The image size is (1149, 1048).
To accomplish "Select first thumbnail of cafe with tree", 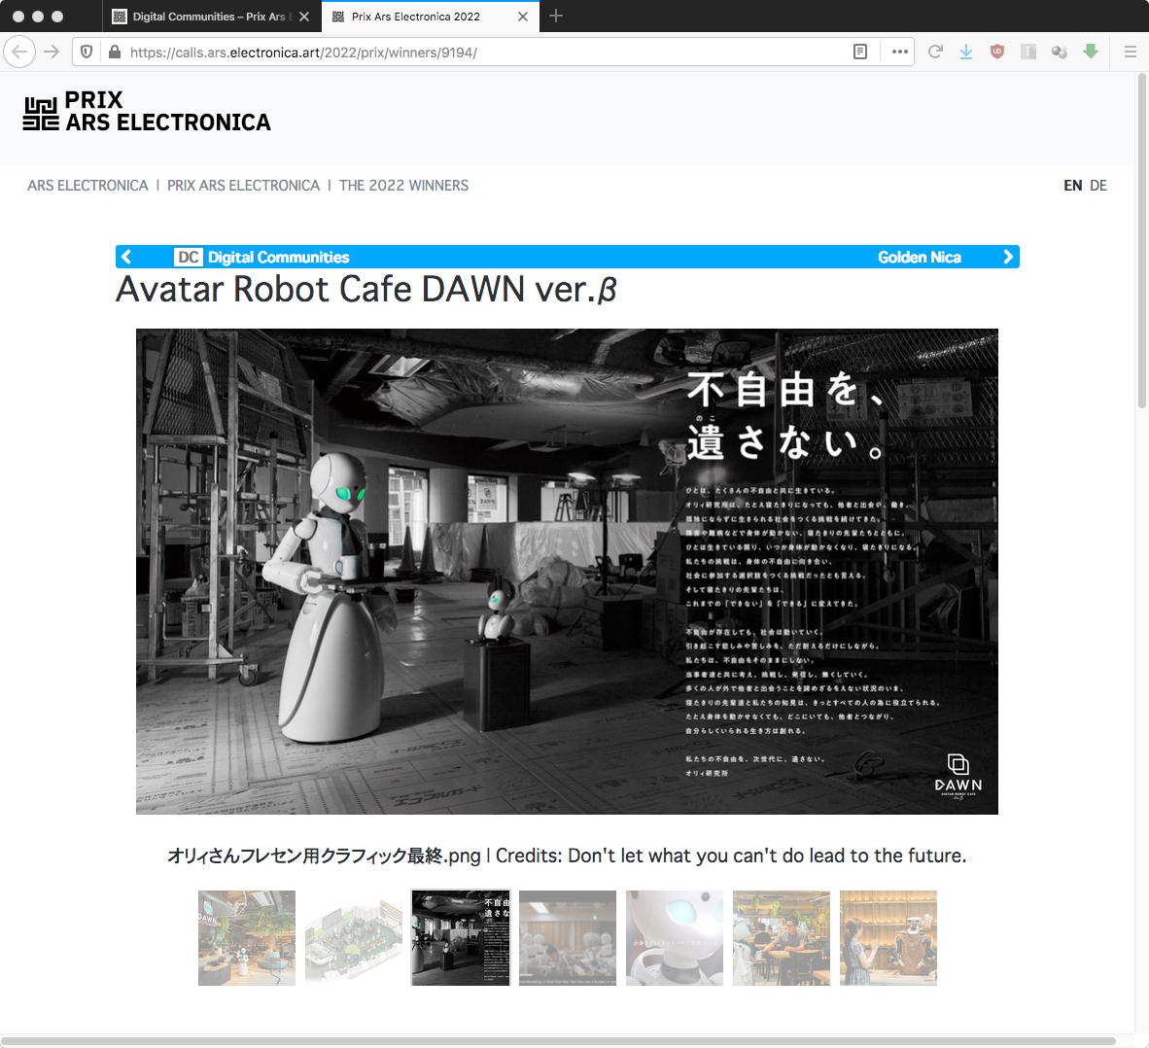I will point(247,938).
